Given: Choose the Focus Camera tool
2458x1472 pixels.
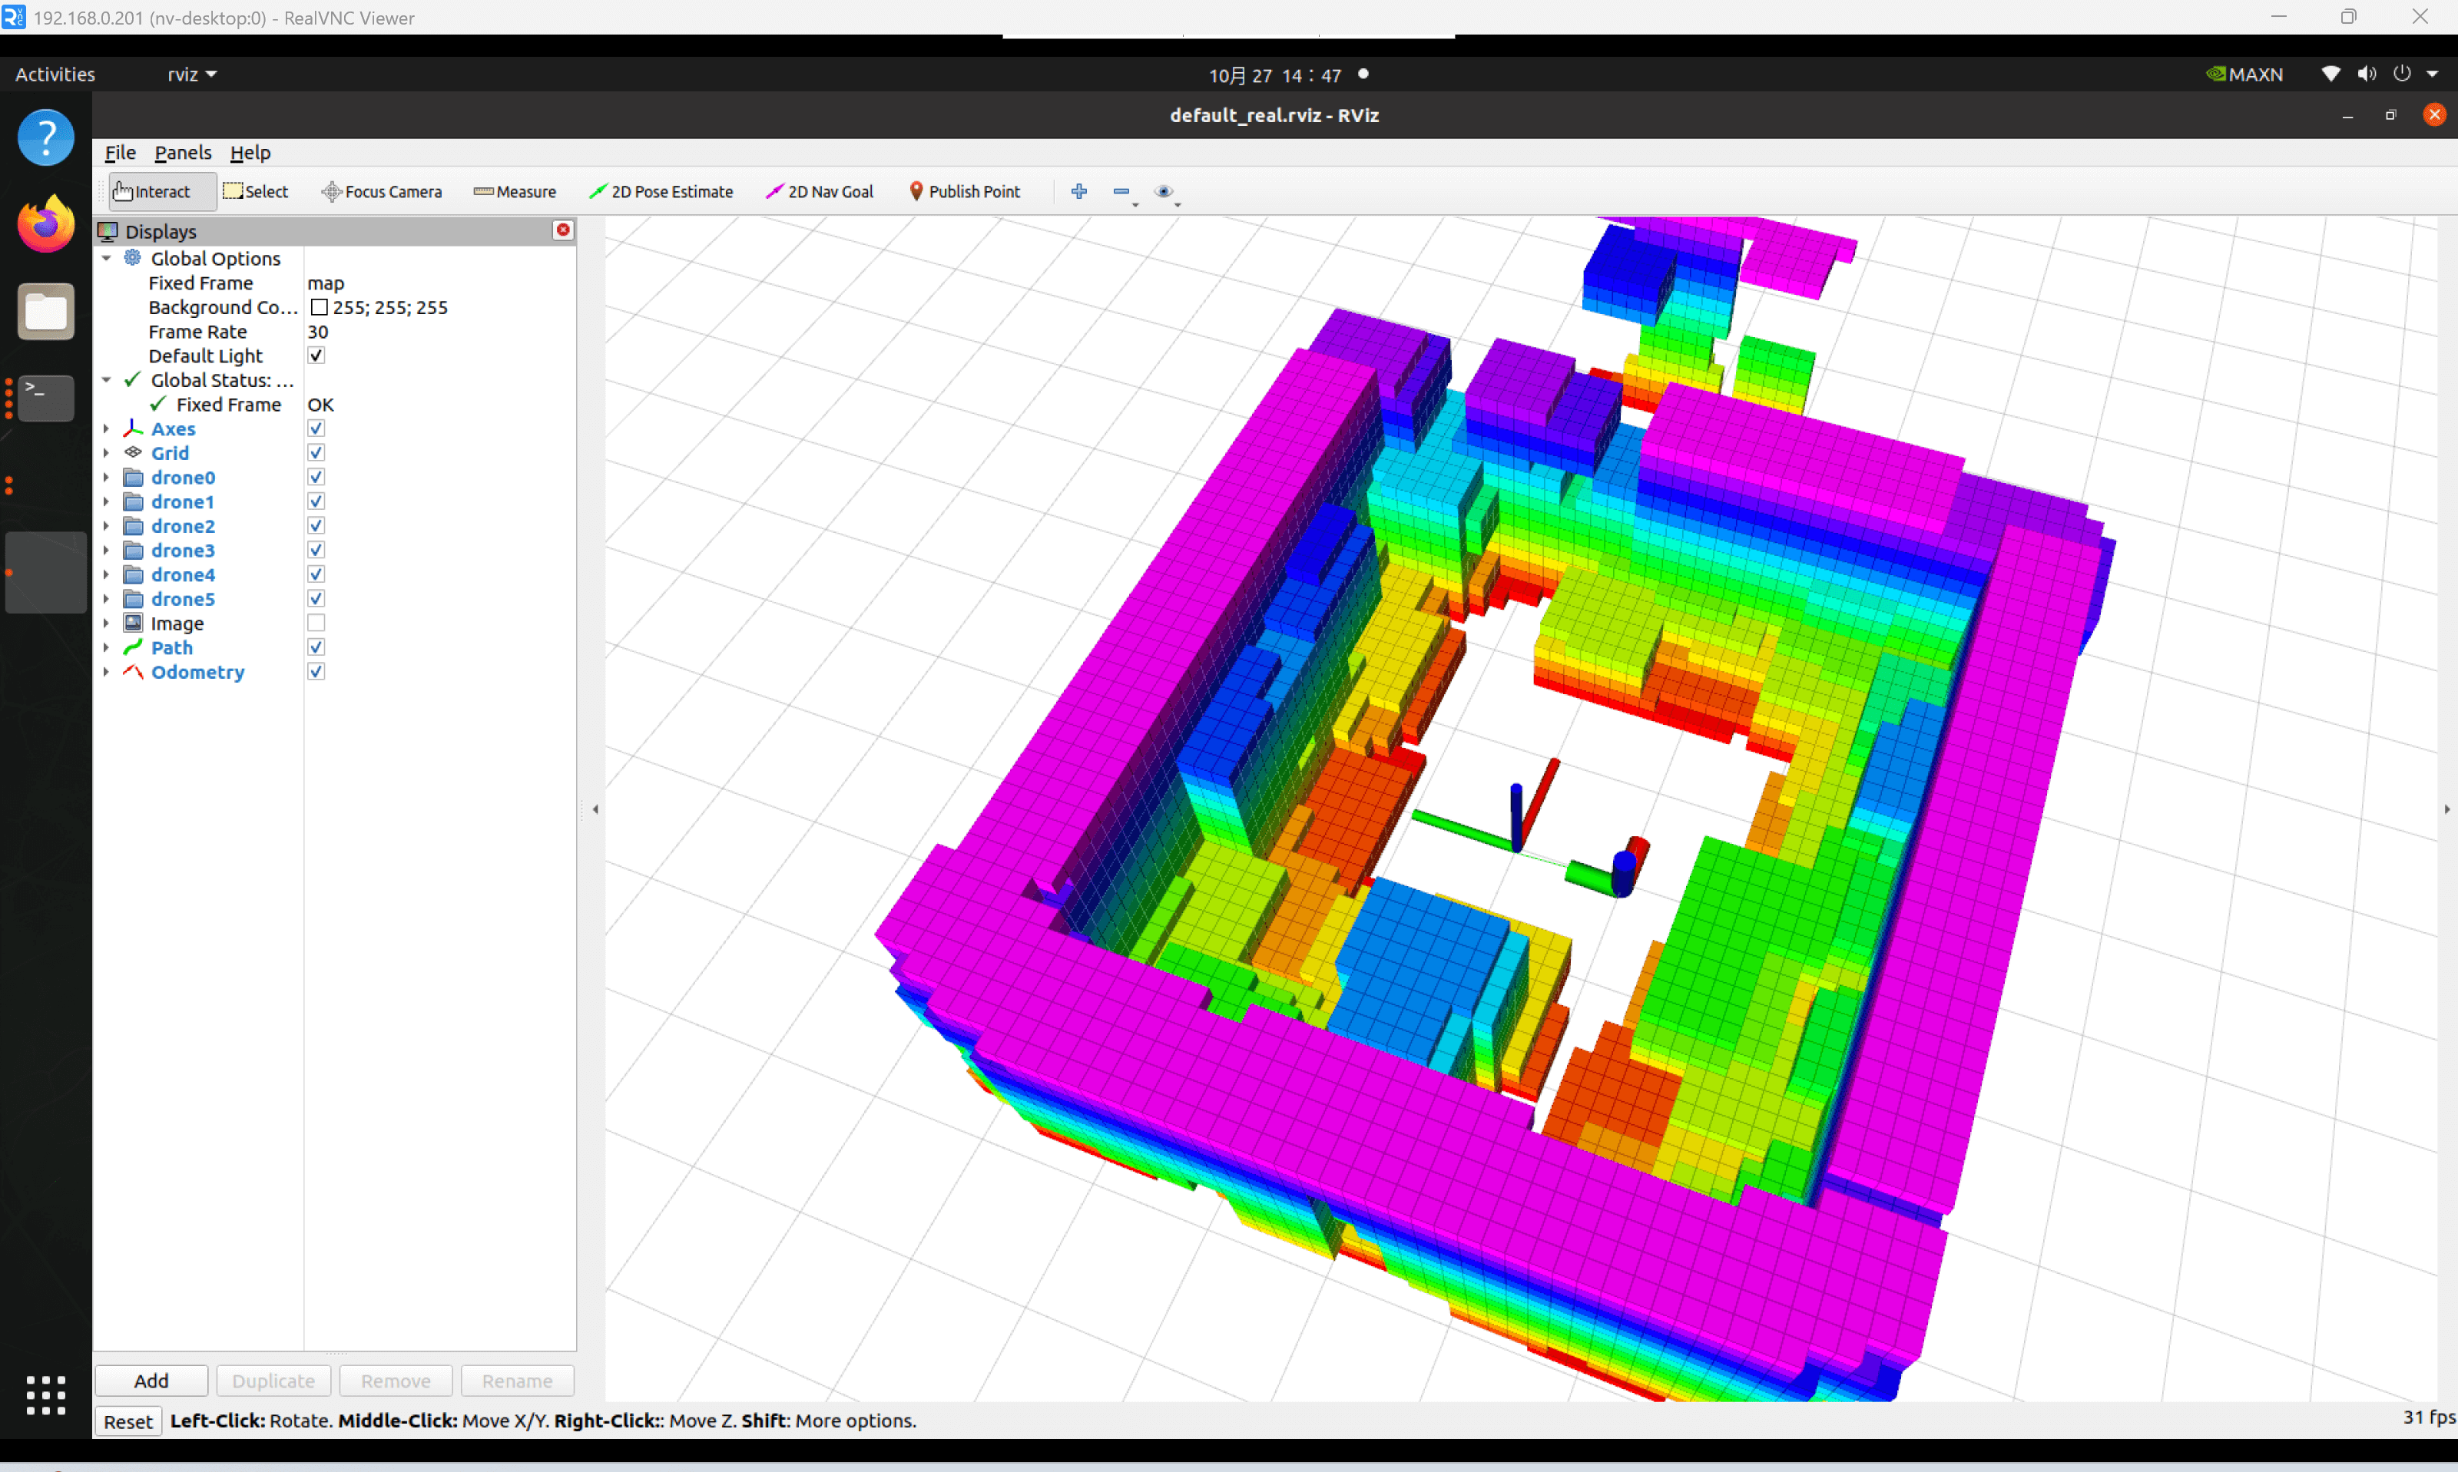Looking at the screenshot, I should click(x=382, y=191).
